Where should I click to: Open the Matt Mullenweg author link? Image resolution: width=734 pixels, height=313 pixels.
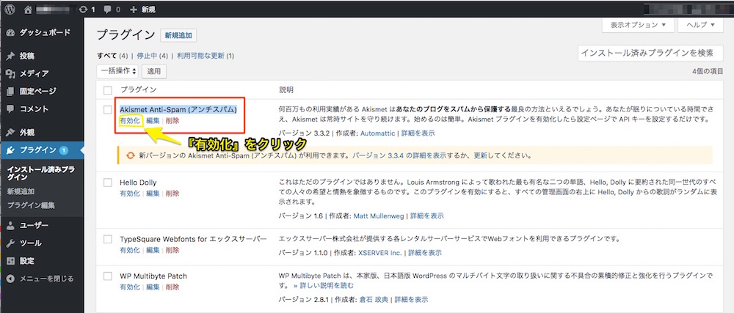(379, 216)
